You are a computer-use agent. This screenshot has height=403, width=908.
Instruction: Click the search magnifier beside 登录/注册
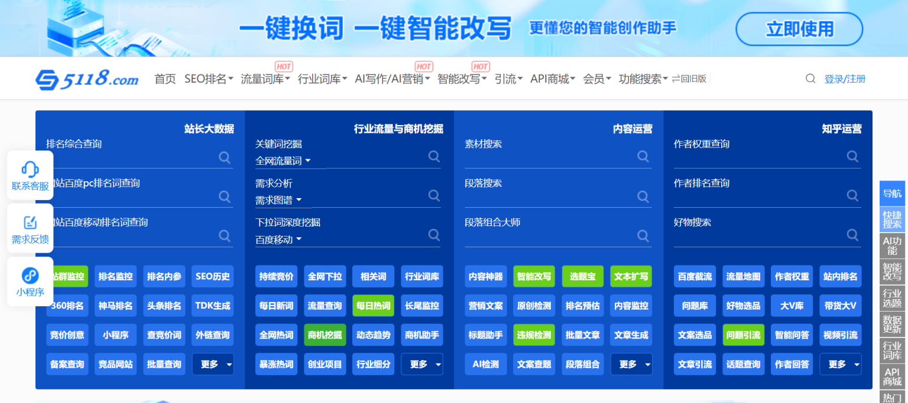click(x=810, y=78)
